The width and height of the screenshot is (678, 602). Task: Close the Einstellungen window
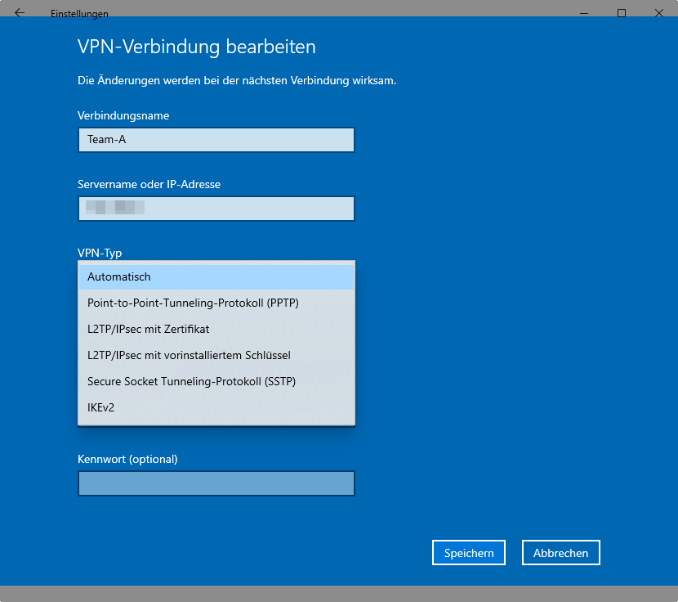658,13
